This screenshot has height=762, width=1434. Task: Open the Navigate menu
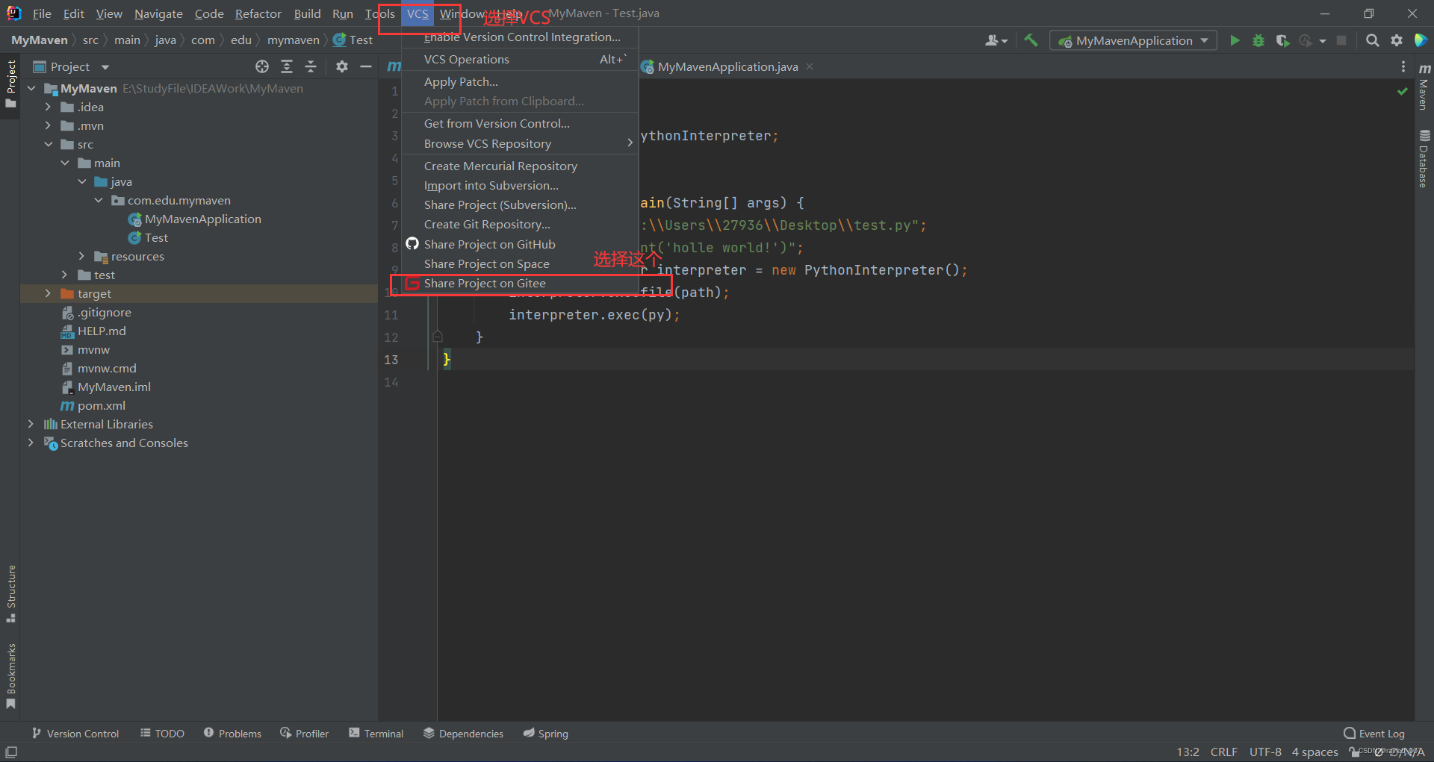(158, 13)
